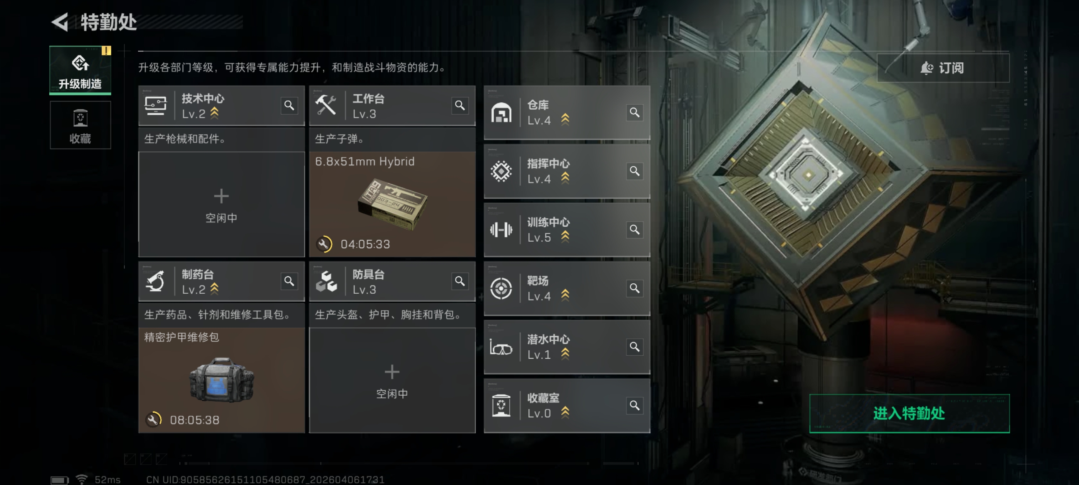Open the magnifier on 技术中心 panel
This screenshot has width=1079, height=485.
point(289,105)
